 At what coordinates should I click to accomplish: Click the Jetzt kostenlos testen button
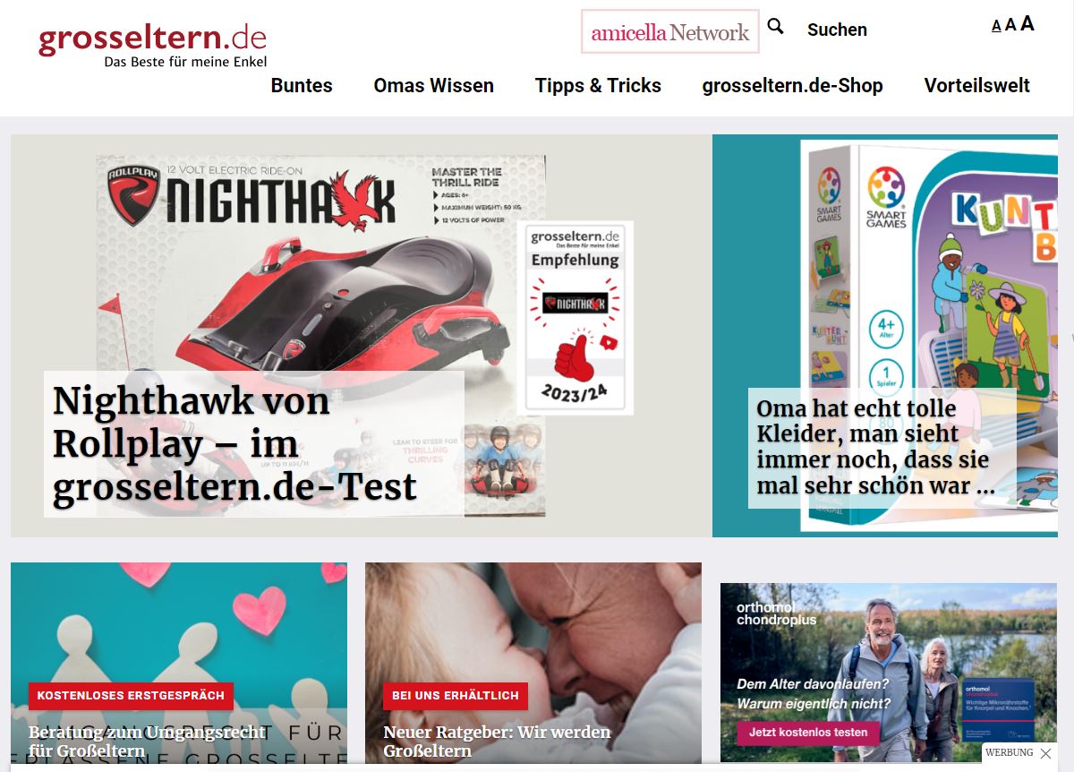point(808,733)
